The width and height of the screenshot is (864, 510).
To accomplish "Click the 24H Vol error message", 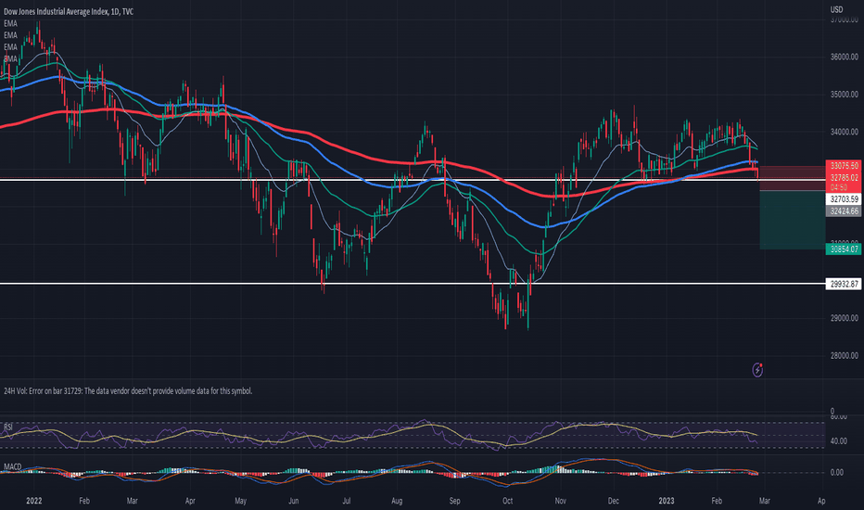I will (128, 391).
